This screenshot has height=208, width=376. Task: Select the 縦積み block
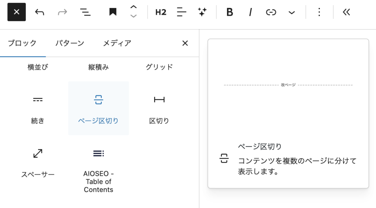click(x=98, y=67)
